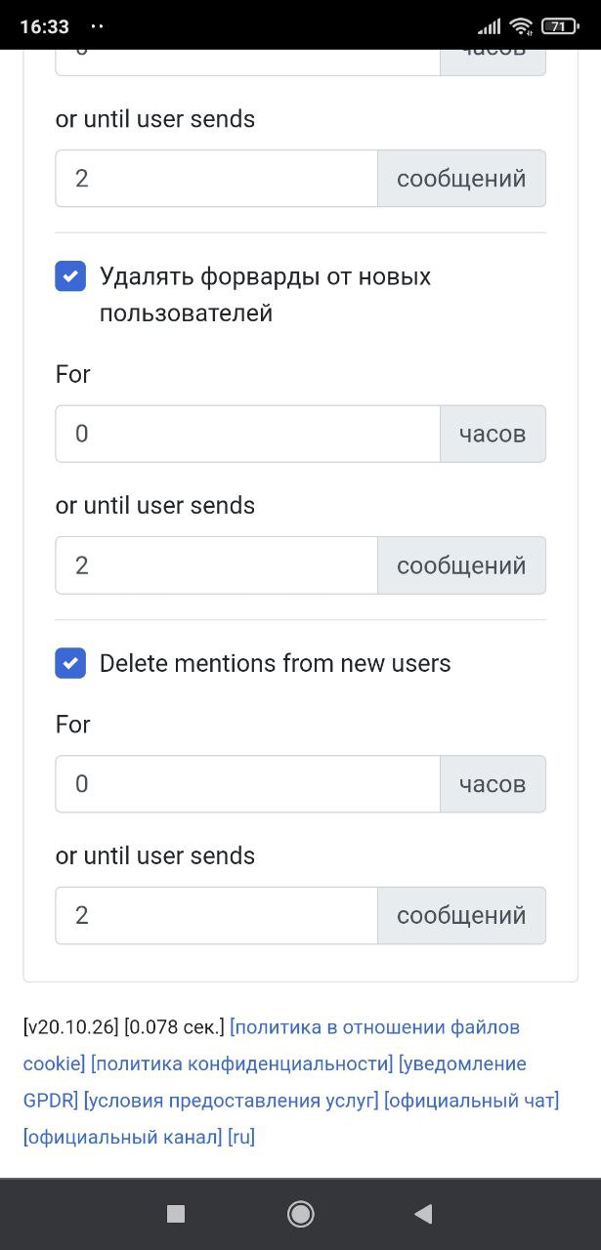Open "политика в отношении файлов cookie" link
Screen dimensions: 601x1250
(272, 1045)
